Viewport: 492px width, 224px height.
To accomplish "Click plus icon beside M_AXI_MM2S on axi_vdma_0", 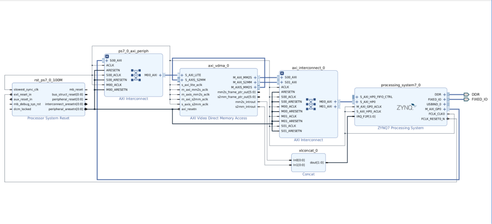I will tap(255, 77).
